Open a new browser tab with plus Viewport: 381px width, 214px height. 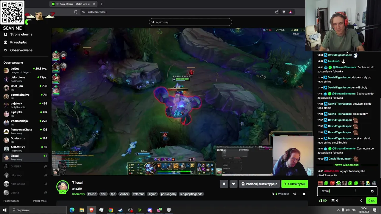[x=102, y=4]
